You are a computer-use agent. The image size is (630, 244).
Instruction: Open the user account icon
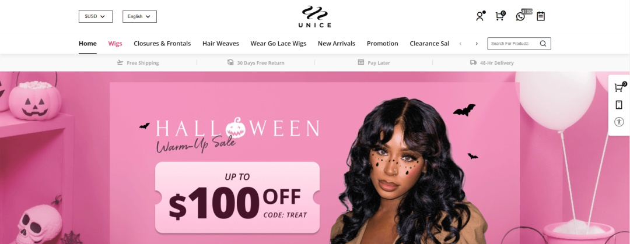tap(480, 16)
